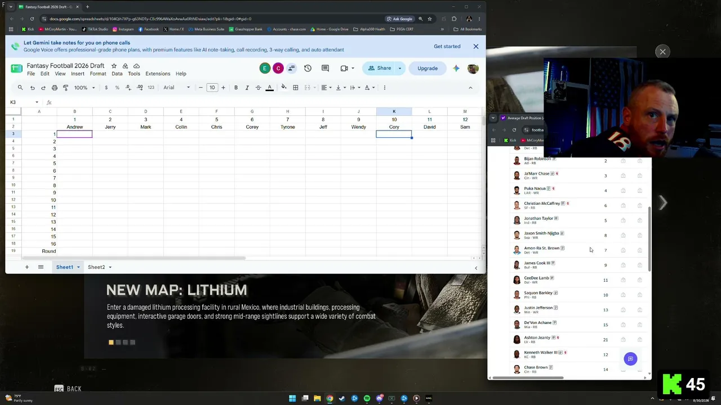Open the Format menu

(x=98, y=74)
